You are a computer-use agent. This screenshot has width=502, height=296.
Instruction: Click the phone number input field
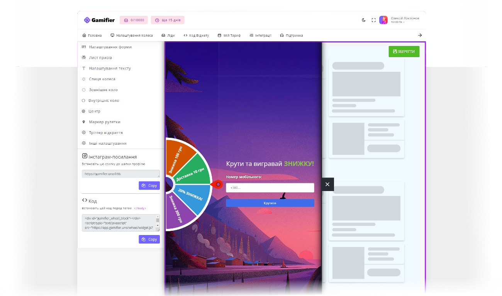[270, 188]
